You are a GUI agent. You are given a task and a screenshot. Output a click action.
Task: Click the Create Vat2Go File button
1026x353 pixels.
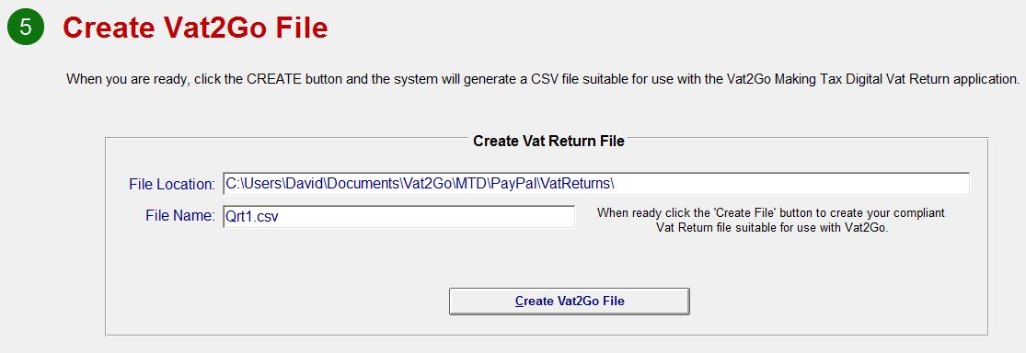click(570, 302)
